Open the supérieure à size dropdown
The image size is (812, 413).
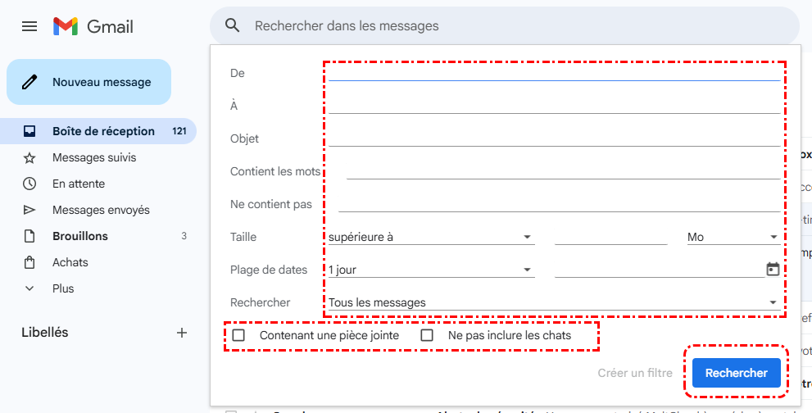point(431,237)
